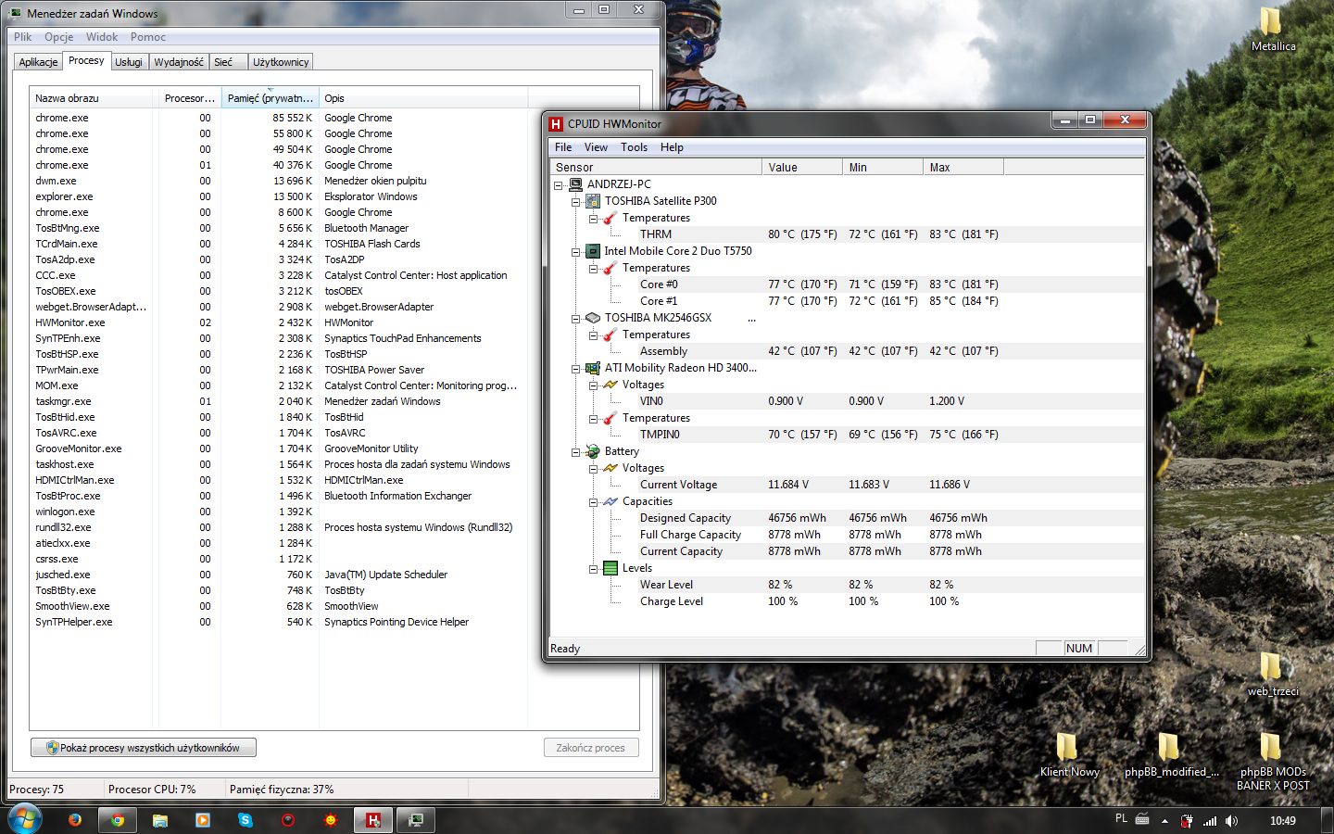
Task: Collapse the Capacities node under Battery
Action: (x=593, y=502)
